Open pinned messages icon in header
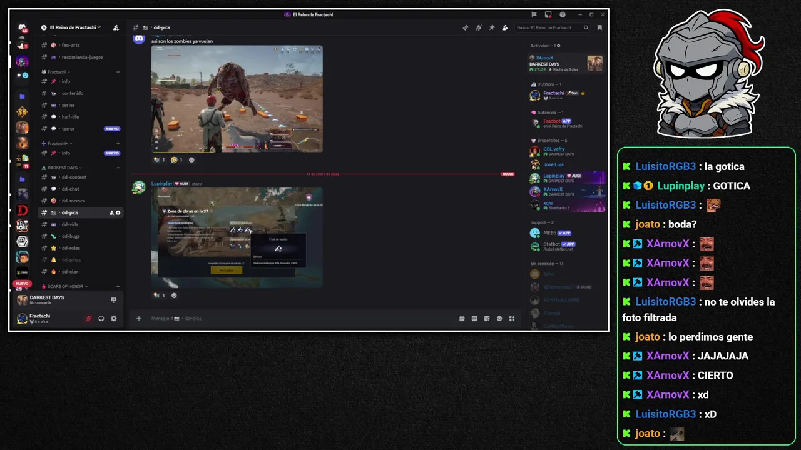The image size is (801, 450). coord(492,27)
